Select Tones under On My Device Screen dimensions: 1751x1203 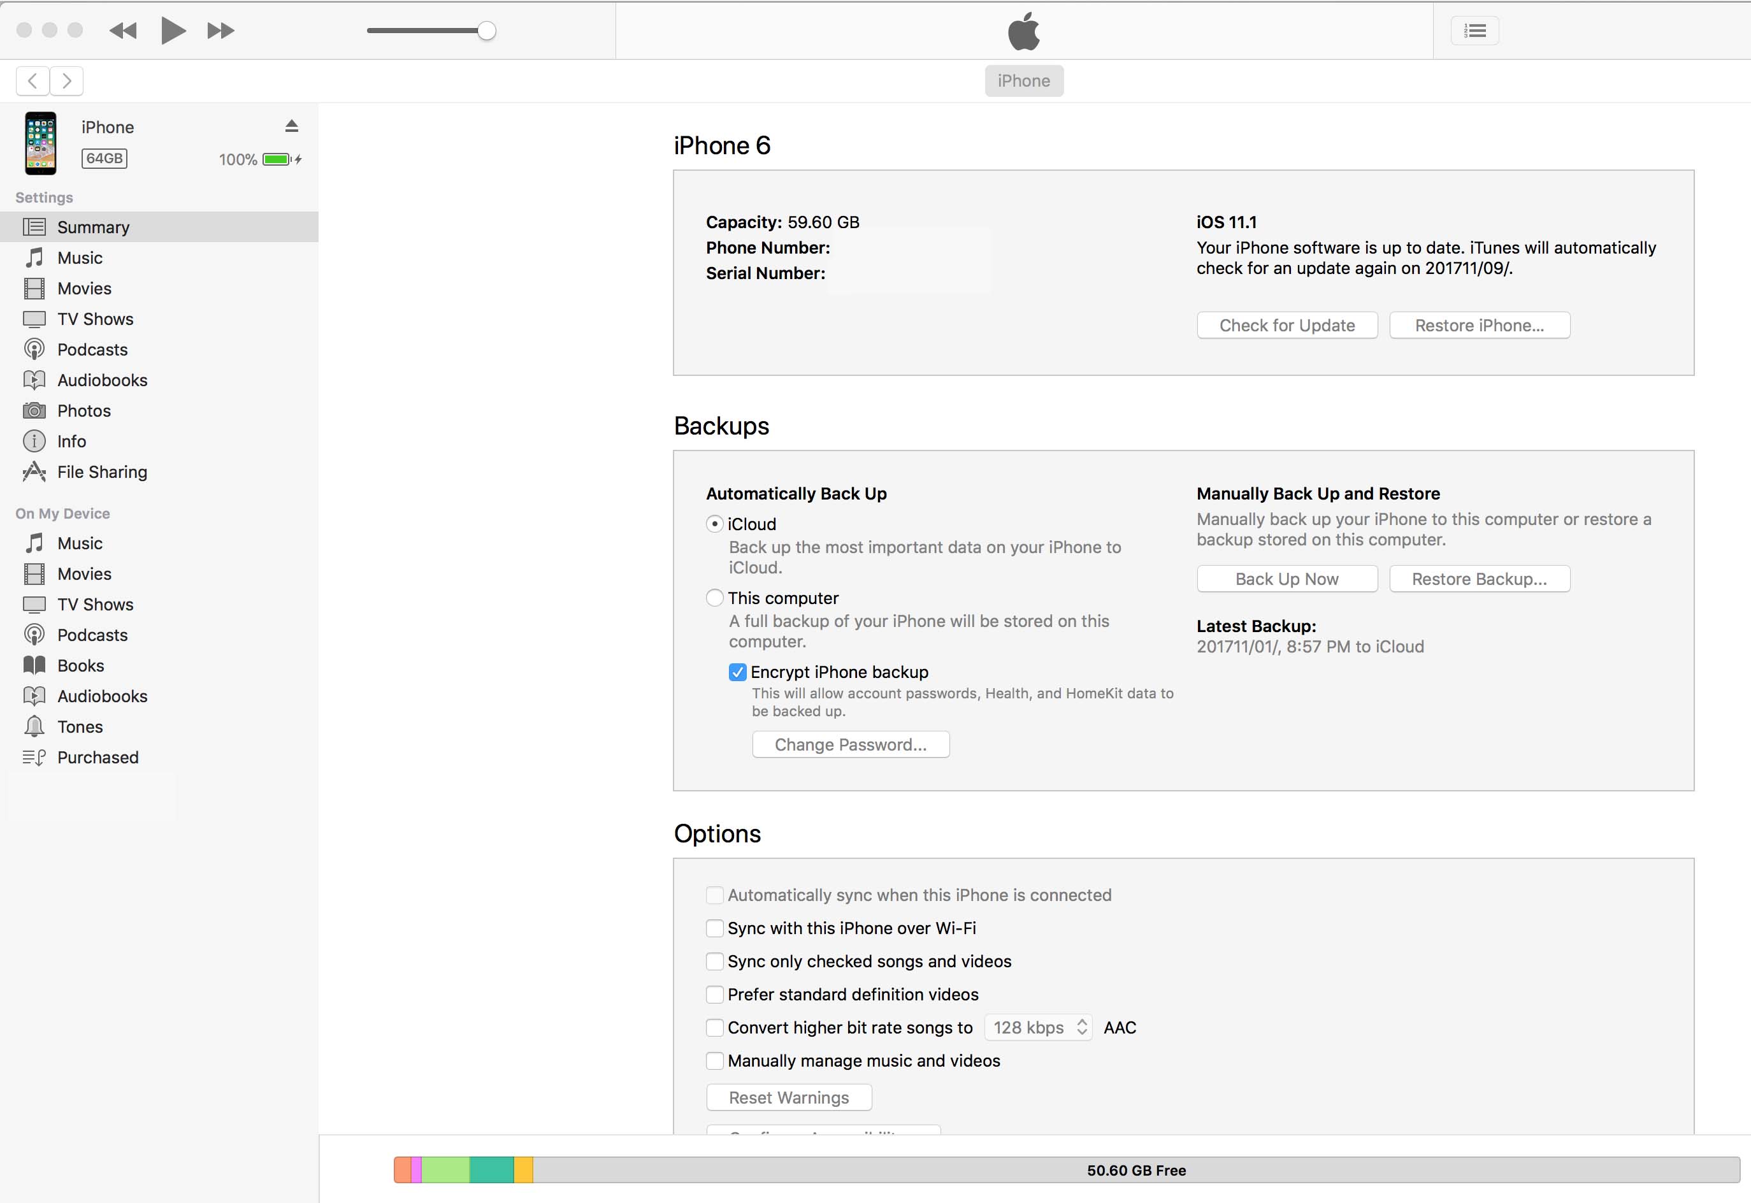80,726
